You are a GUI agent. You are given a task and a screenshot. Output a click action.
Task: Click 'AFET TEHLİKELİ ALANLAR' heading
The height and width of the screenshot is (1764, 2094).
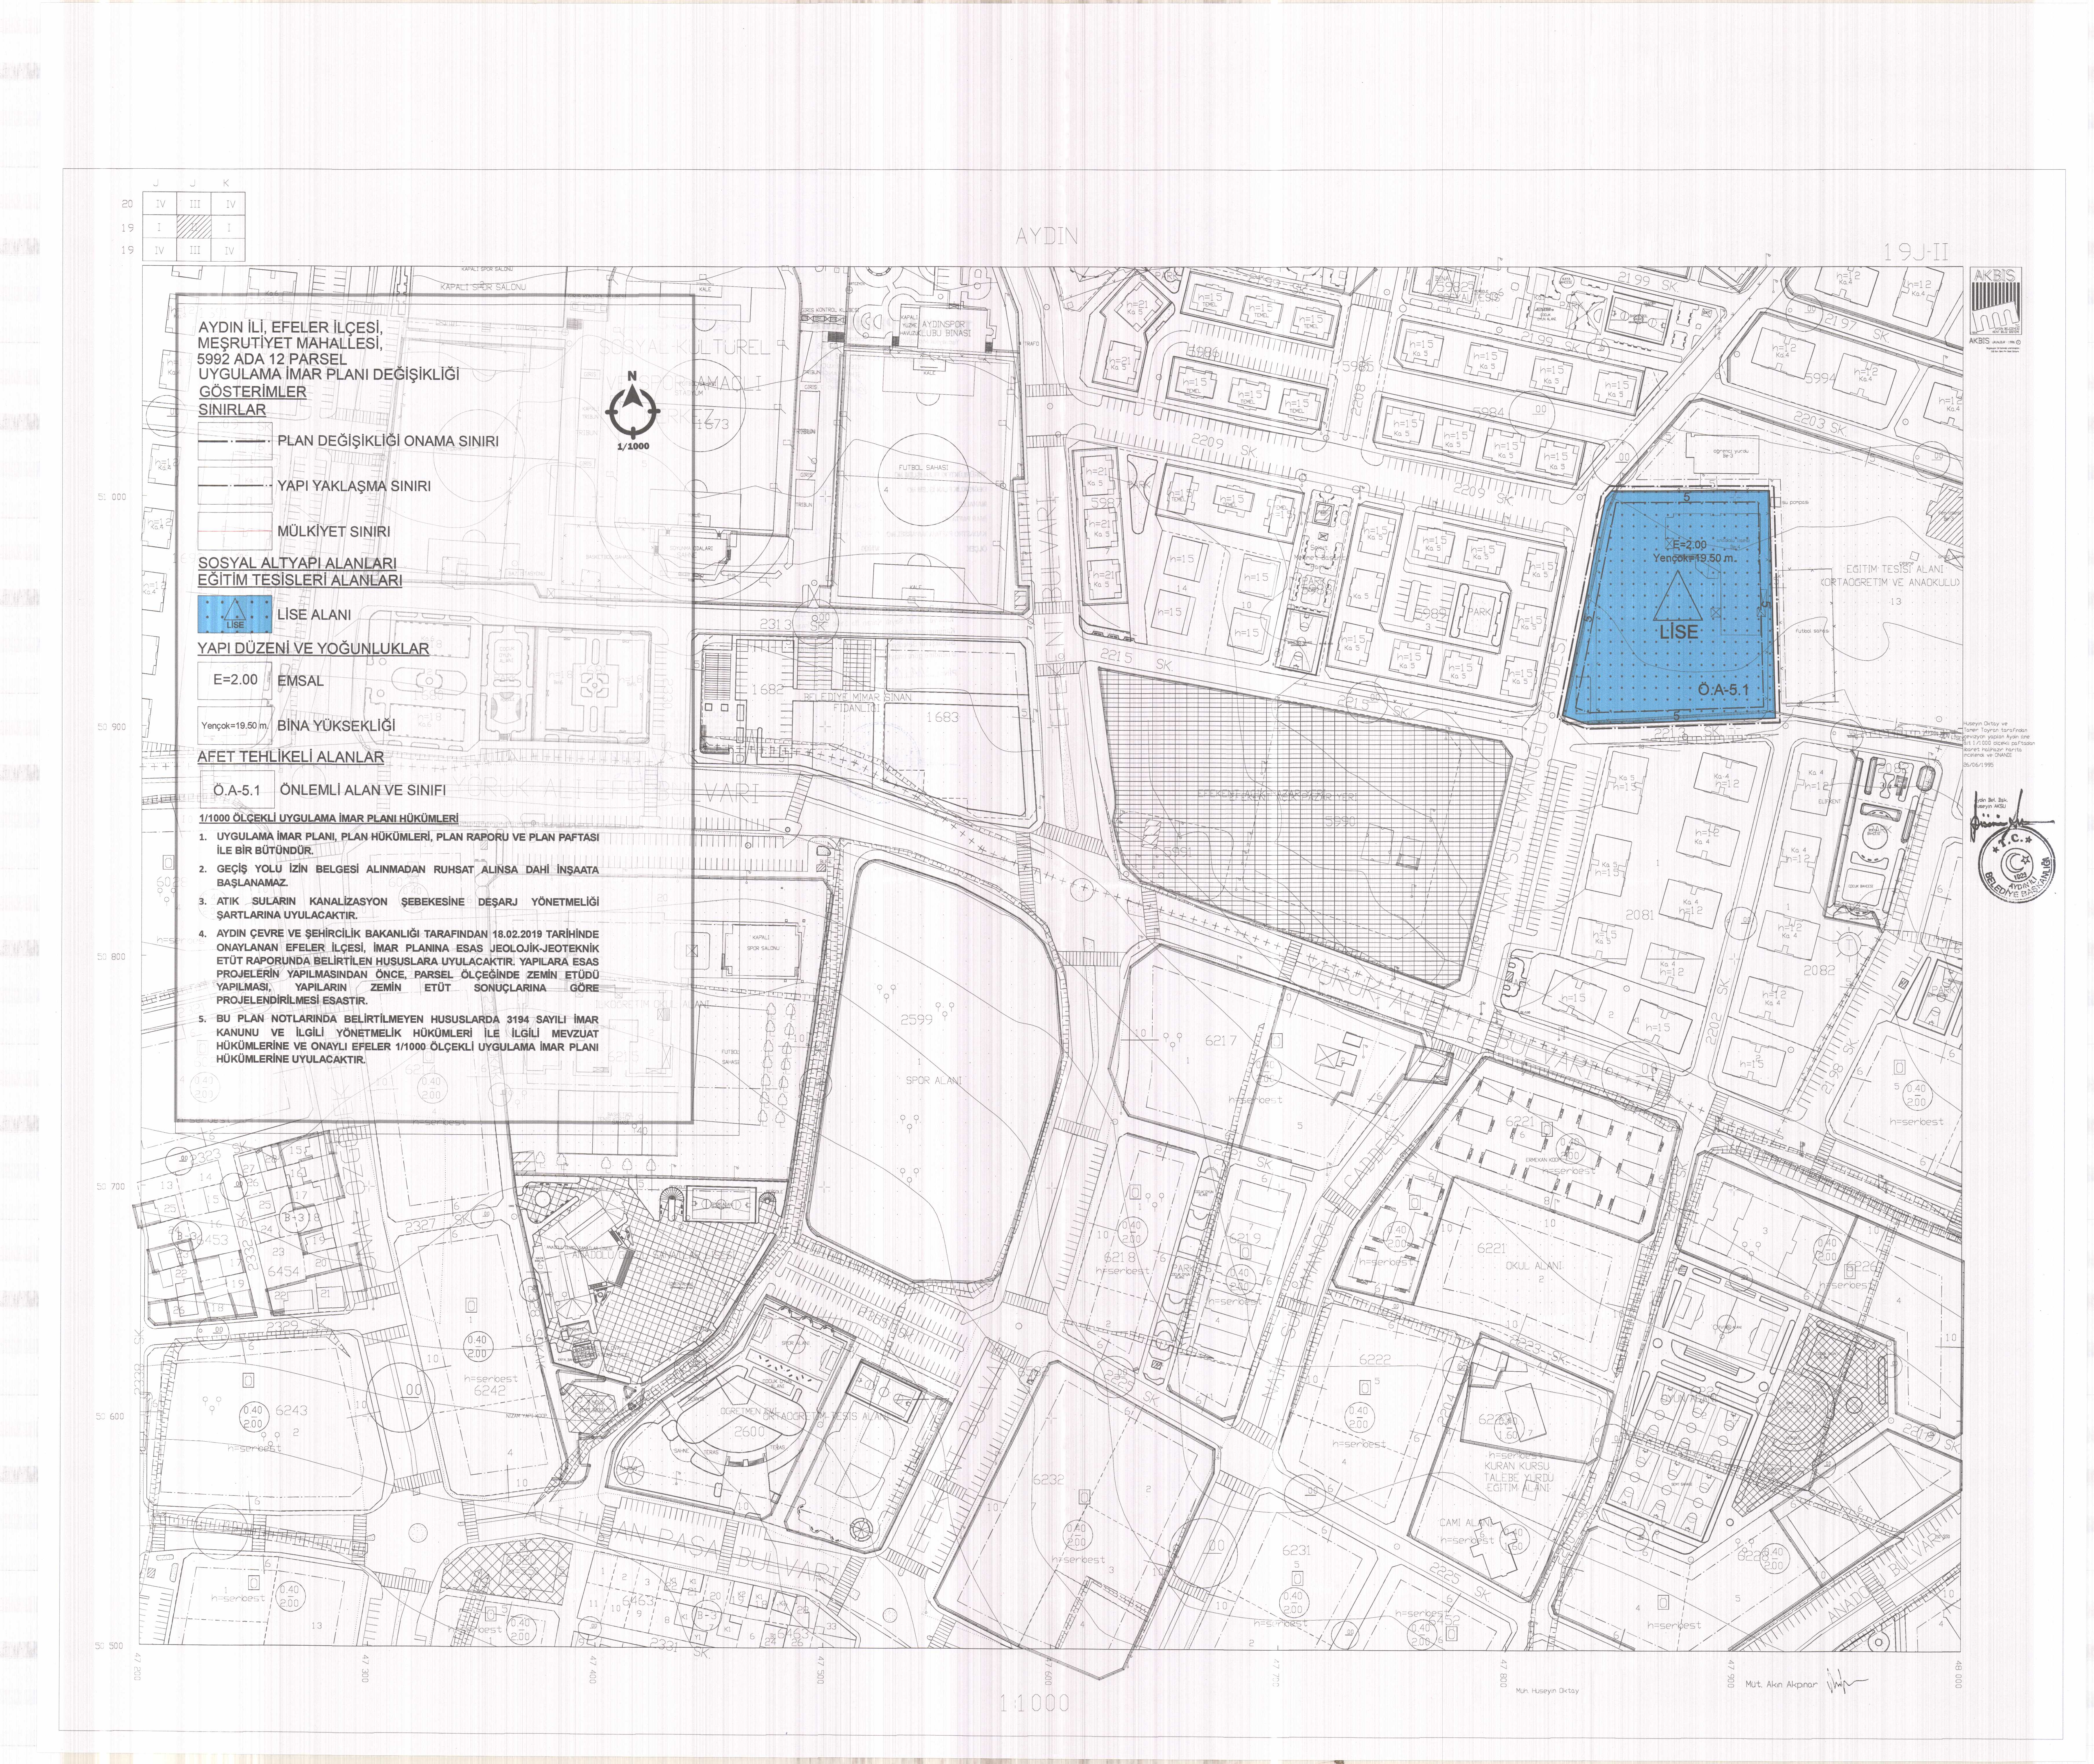tap(291, 757)
